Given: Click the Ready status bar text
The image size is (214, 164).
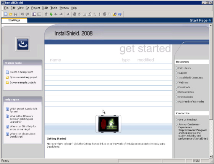Looking at the screenshot, I should coord(5,161).
